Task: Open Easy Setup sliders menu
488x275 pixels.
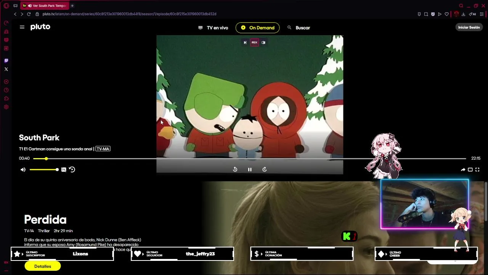Action: 482,14
